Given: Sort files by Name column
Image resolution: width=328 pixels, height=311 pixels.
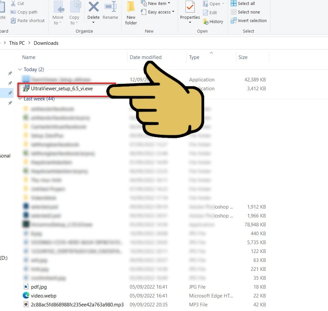Looking at the screenshot, I should coord(29,57).
